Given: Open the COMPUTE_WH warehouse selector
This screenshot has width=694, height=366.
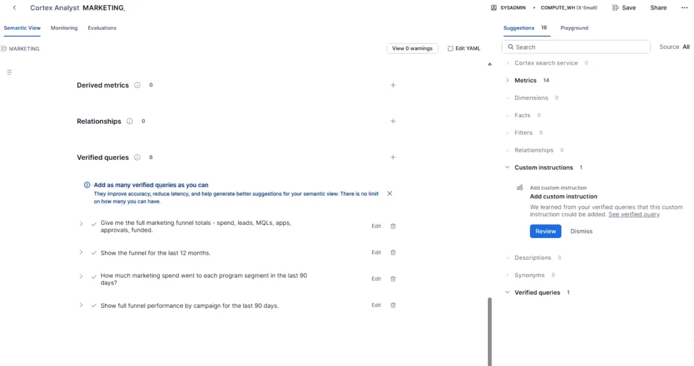Looking at the screenshot, I should 569,7.
